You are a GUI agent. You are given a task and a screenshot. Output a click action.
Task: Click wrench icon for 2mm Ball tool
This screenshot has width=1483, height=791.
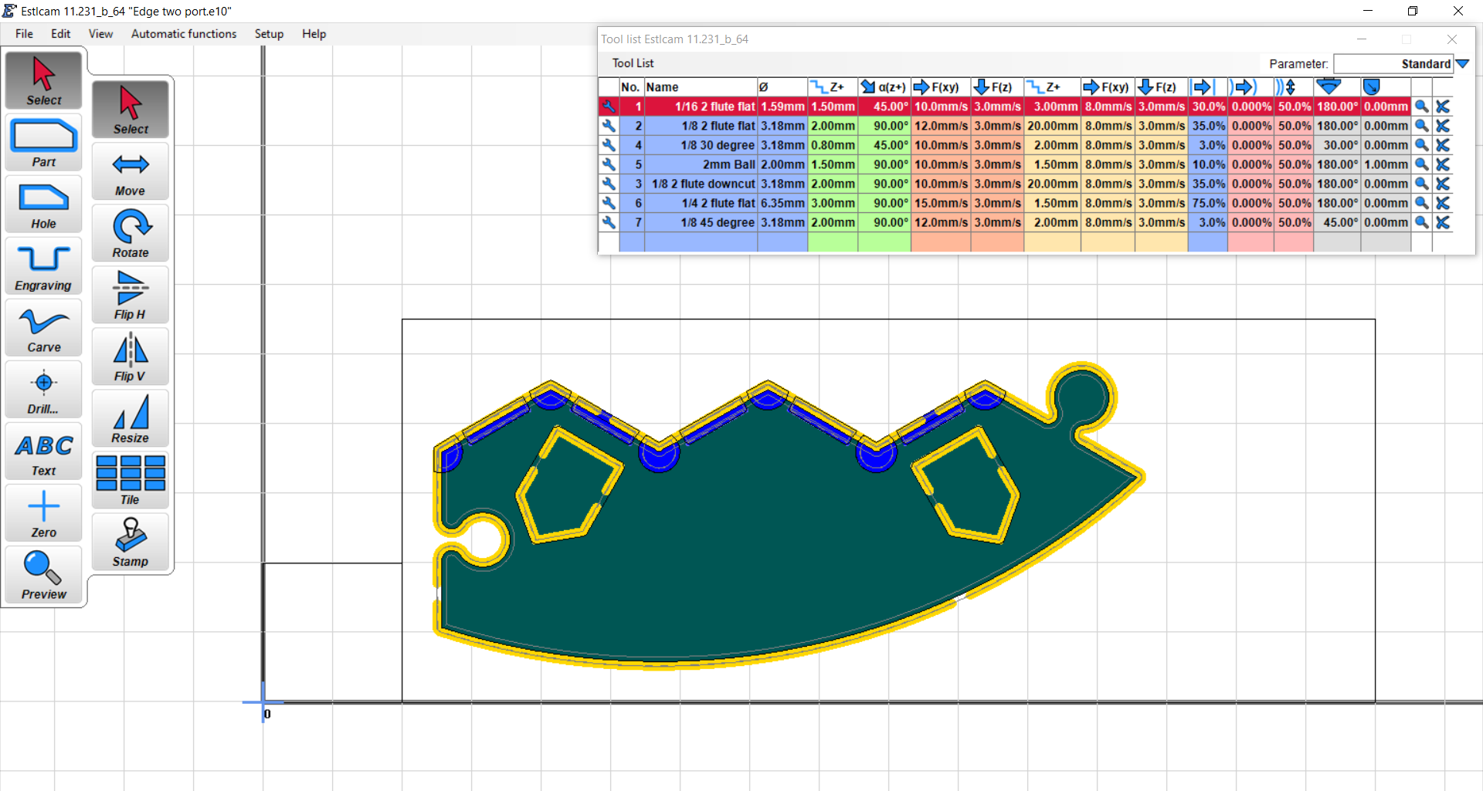point(609,164)
